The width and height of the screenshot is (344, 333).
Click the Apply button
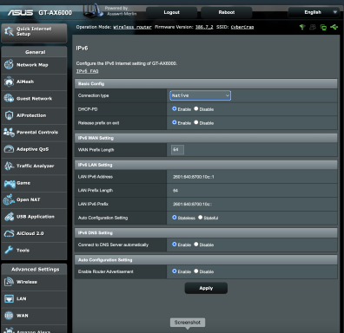point(206,288)
